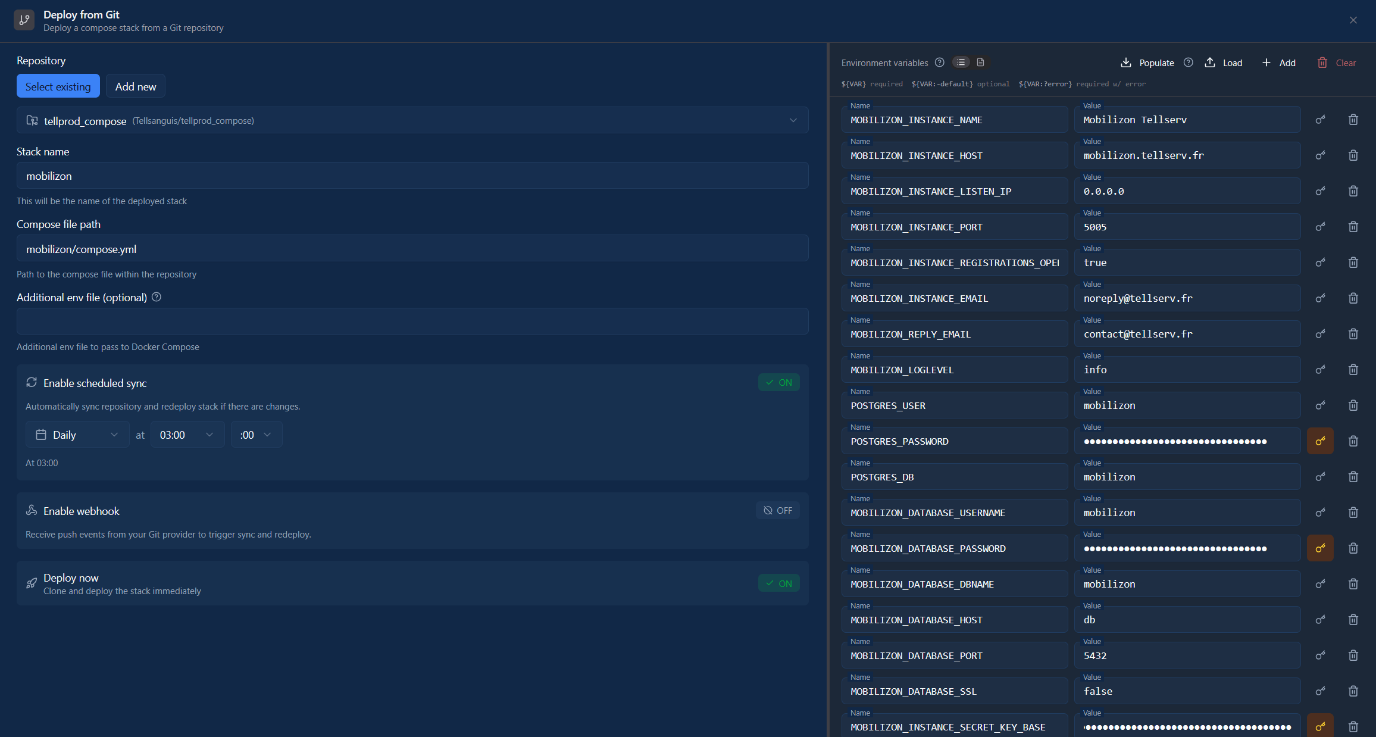Delete the MOBILIZON_INSTANCE_NAME variable

(1353, 119)
